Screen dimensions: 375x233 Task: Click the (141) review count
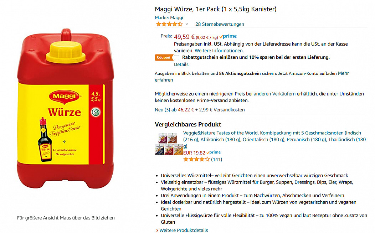[x=216, y=159]
